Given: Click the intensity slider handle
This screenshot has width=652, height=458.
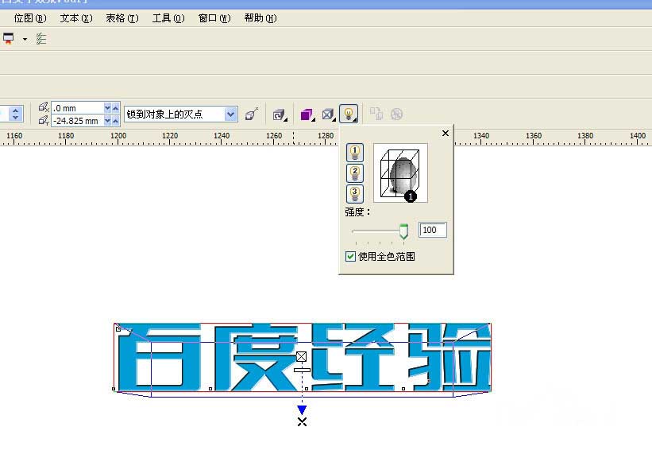Looking at the screenshot, I should point(403,231).
